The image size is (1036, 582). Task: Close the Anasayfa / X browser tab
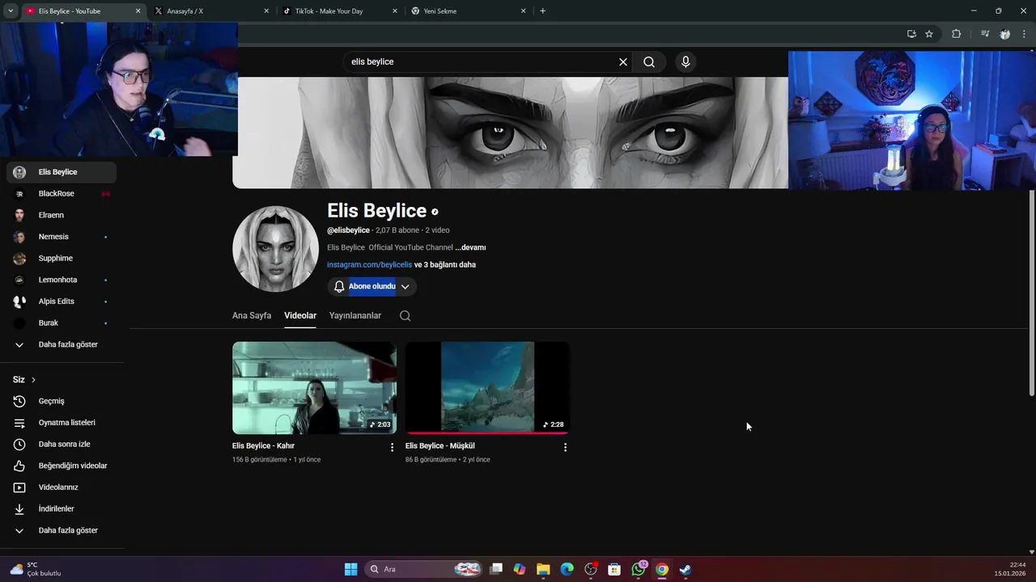[266, 11]
